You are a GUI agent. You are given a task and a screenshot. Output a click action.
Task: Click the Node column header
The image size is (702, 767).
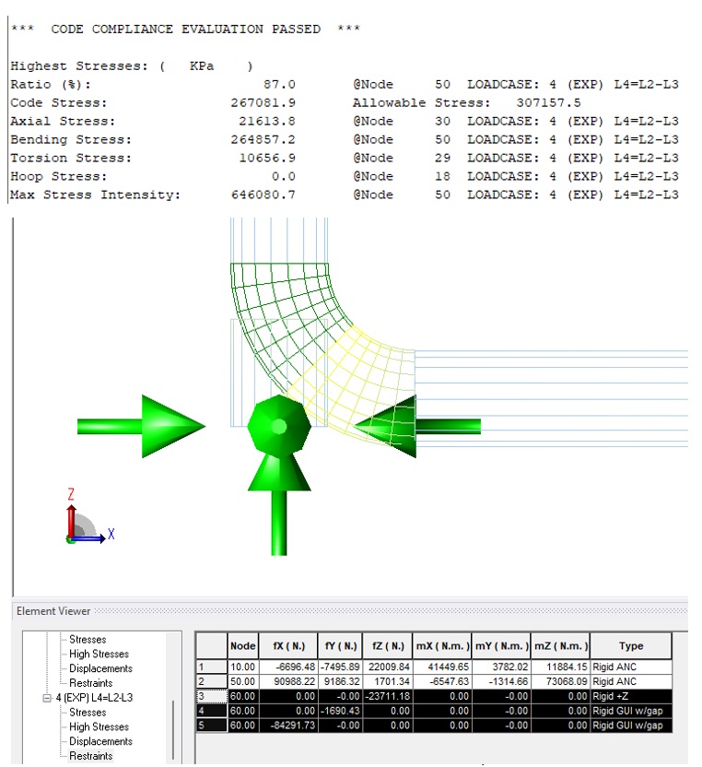click(242, 646)
